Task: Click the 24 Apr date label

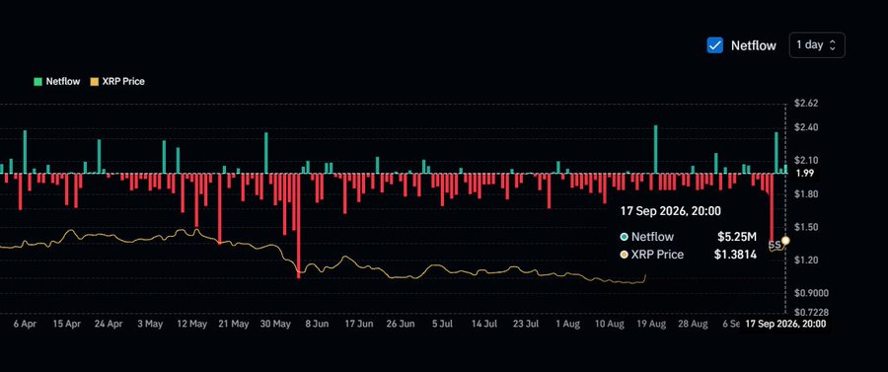Action: (x=109, y=325)
